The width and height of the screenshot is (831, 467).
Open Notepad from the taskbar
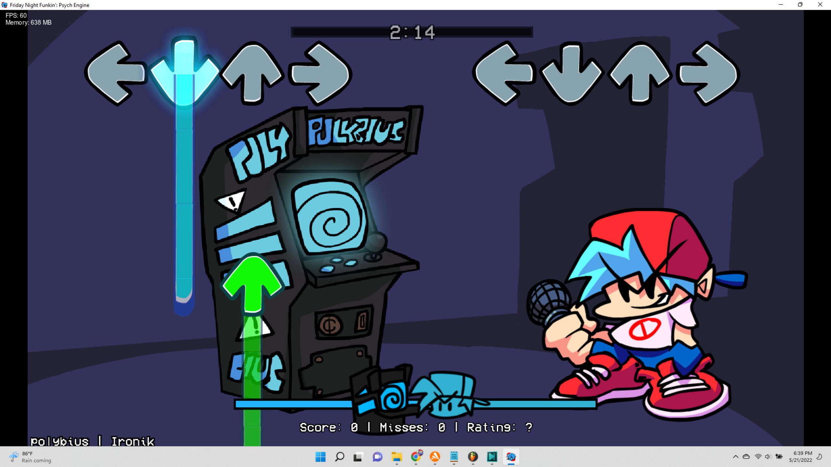click(454, 457)
